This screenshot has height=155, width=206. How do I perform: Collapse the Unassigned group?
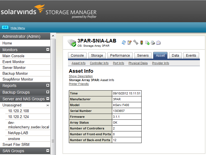[x=48, y=105]
